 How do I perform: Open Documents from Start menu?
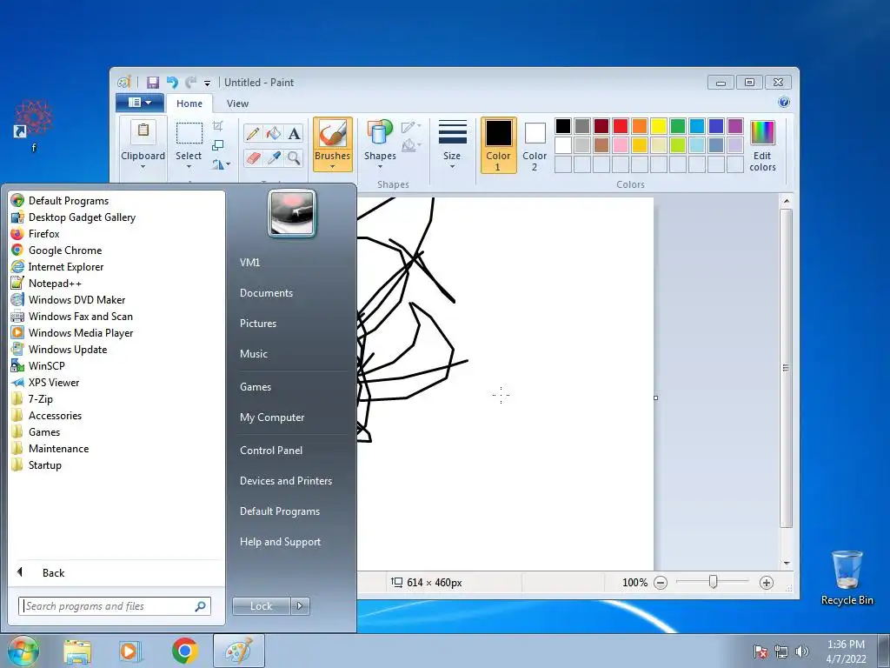point(266,292)
